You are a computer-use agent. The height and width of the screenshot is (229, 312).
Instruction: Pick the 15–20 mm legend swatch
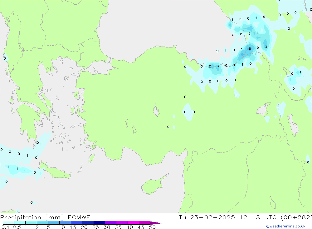pos(77,223)
